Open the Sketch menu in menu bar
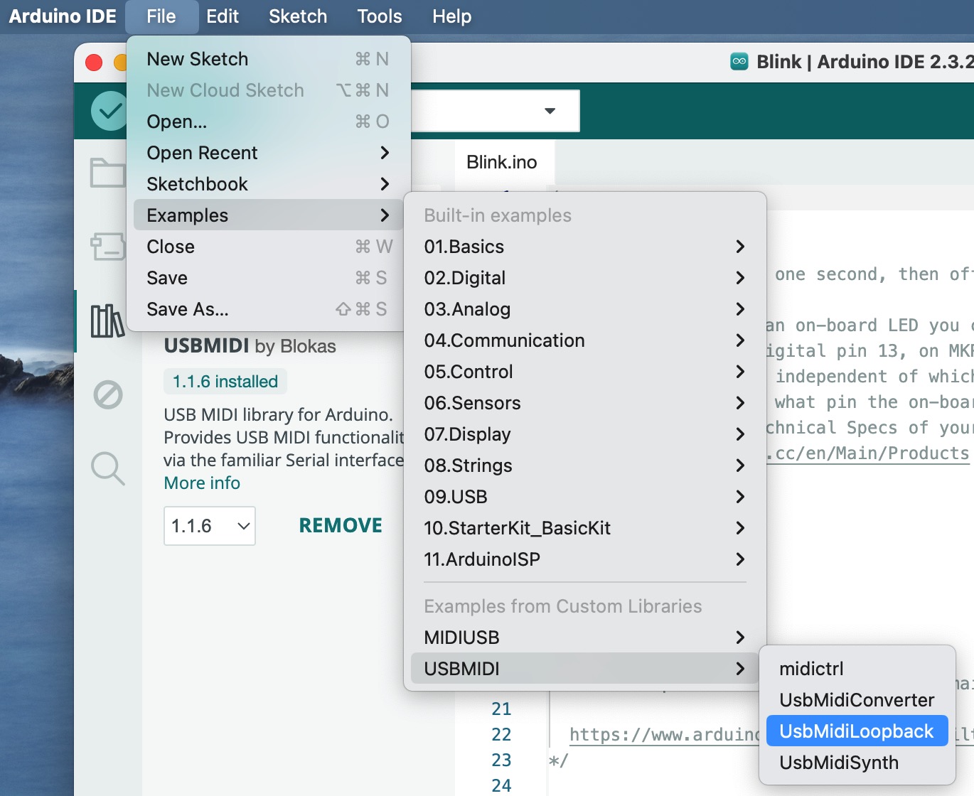Viewport: 974px width, 796px height. [298, 16]
